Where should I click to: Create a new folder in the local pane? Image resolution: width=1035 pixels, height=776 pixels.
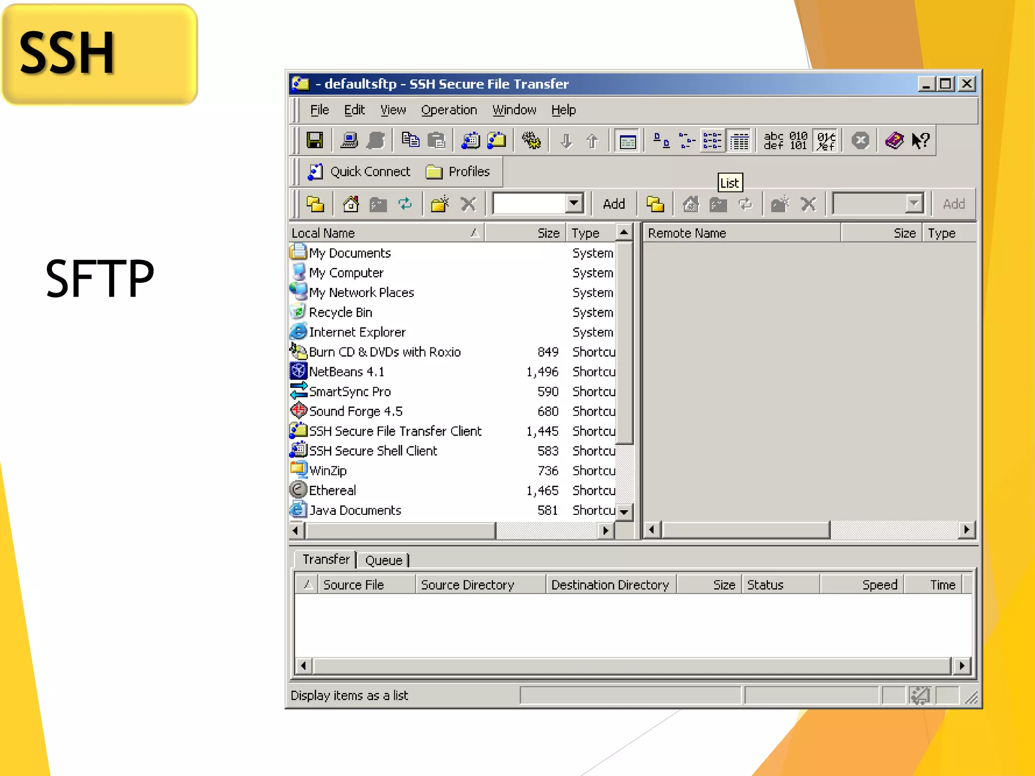click(x=440, y=204)
